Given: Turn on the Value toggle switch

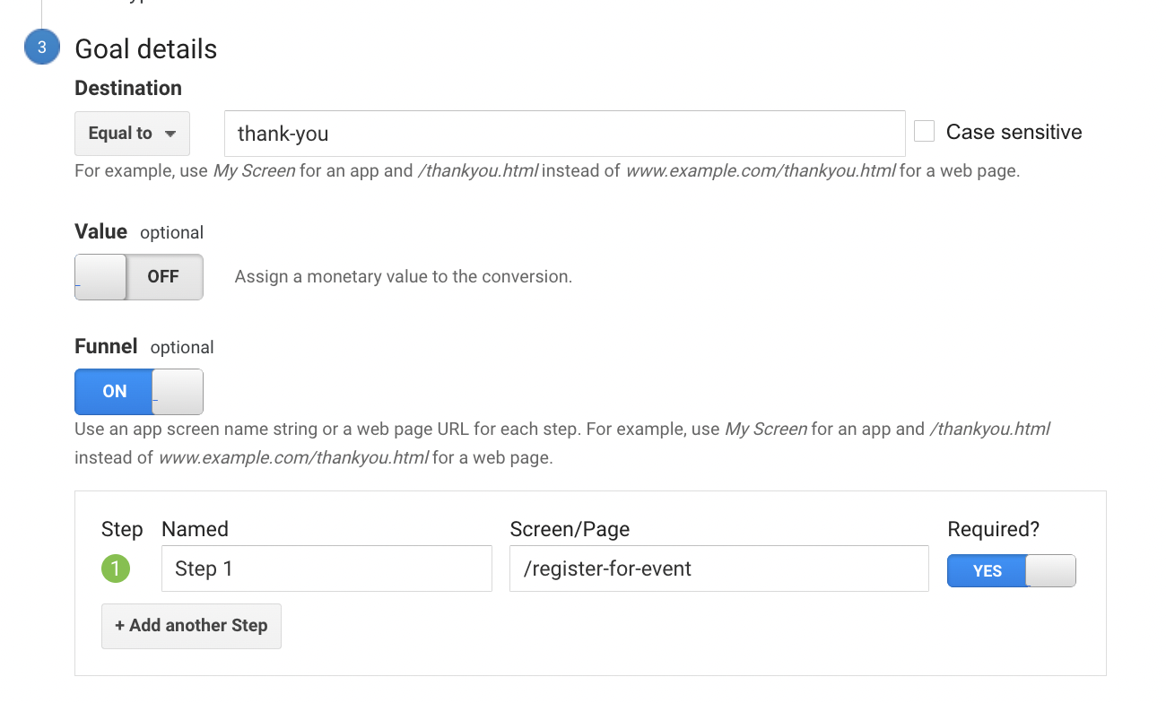Looking at the screenshot, I should [100, 277].
